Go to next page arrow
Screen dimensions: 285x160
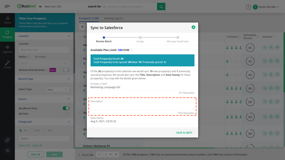(x=116, y=154)
